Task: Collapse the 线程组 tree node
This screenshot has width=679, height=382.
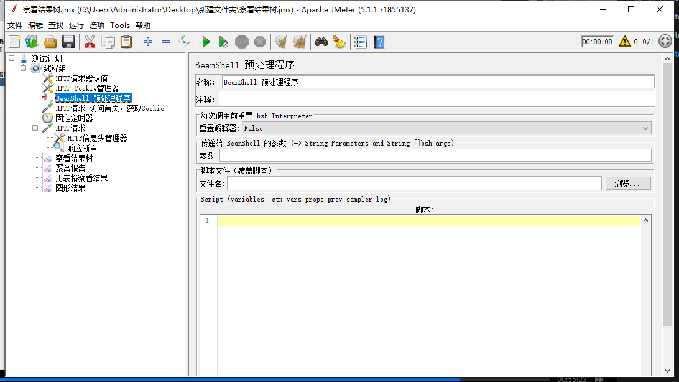Action: 24,68
